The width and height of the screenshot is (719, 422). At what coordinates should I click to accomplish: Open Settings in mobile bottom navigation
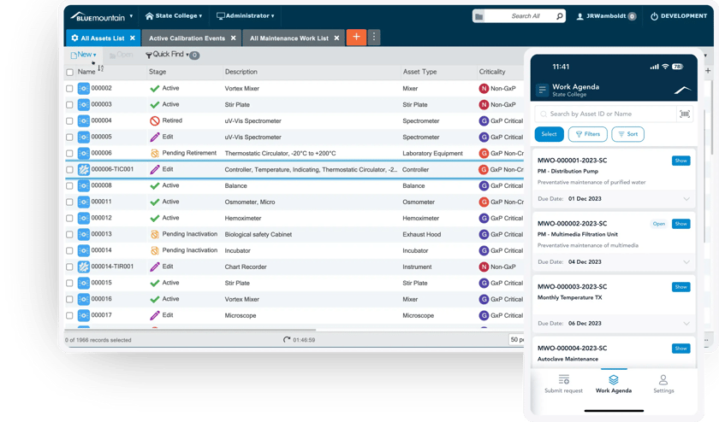click(663, 384)
